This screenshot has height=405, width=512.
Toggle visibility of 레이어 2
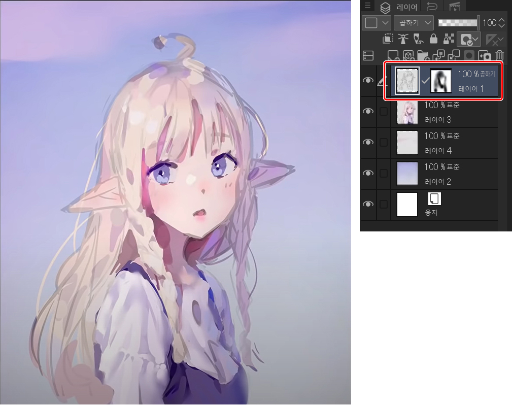pyautogui.click(x=368, y=173)
